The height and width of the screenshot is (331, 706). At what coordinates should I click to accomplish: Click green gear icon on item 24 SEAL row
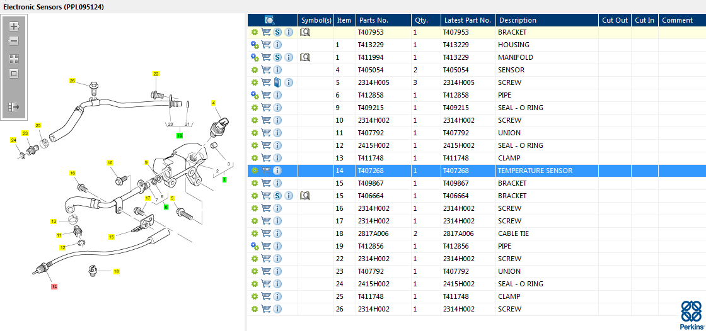click(255, 284)
